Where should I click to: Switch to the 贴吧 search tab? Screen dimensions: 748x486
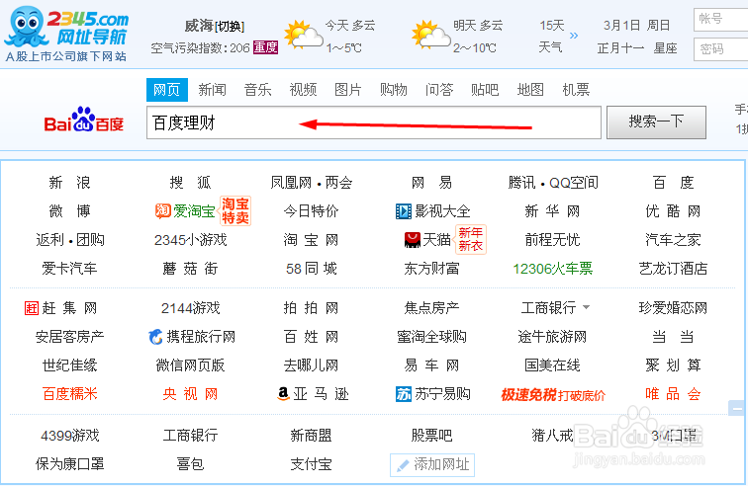(485, 90)
